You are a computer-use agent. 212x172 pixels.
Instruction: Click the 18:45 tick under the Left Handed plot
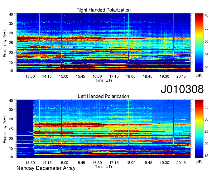[x=148, y=163]
